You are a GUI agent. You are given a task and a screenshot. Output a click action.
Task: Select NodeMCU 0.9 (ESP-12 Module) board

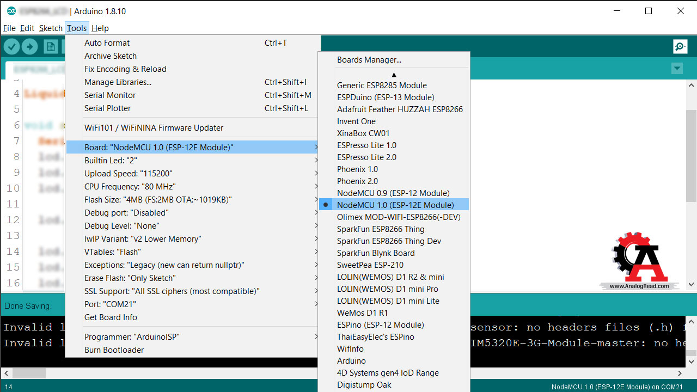(394, 193)
